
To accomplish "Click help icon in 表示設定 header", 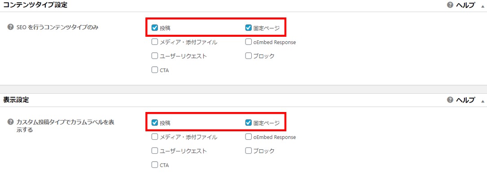I will coord(450,100).
